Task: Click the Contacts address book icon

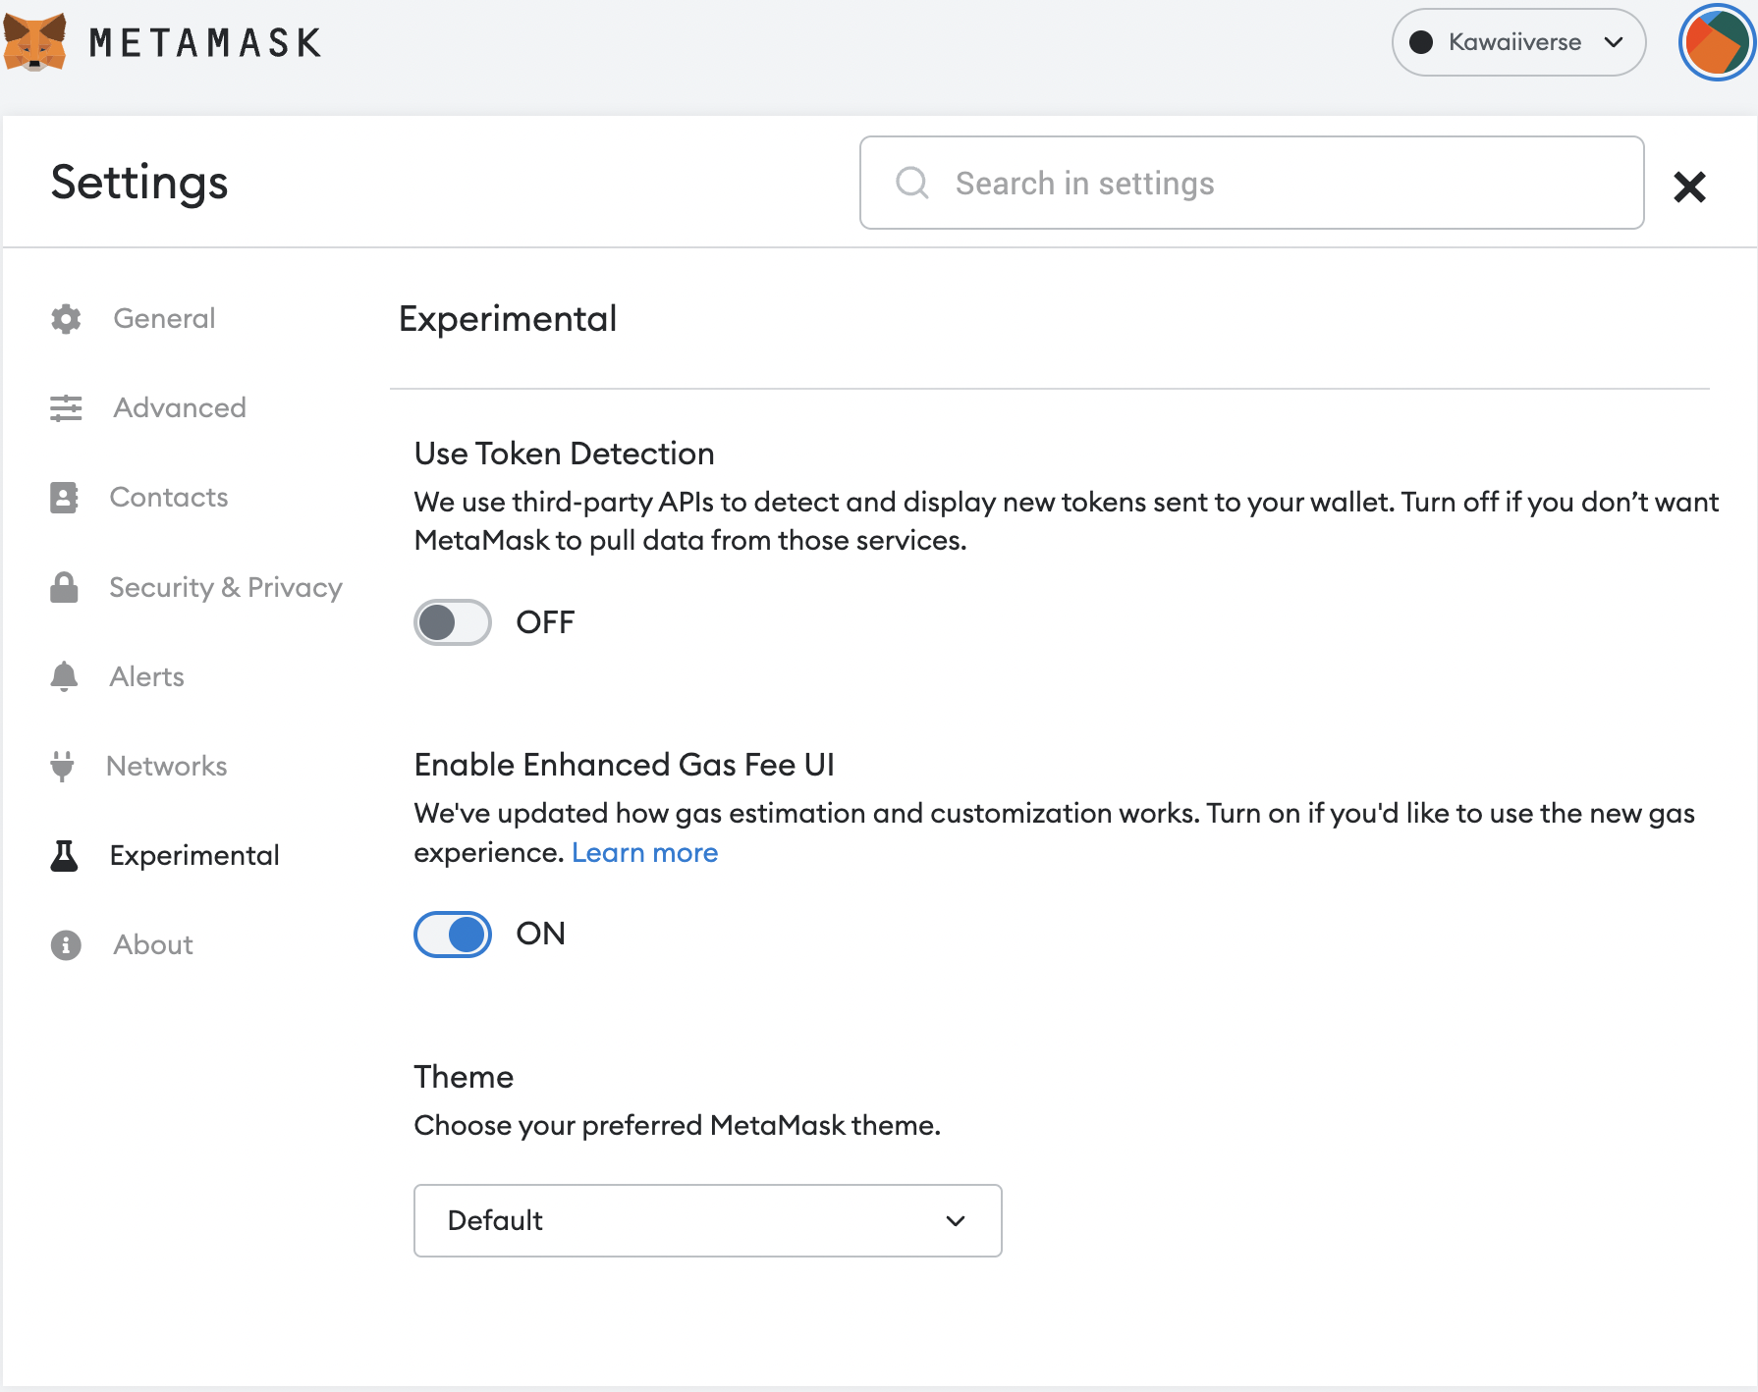Action: pos(64,498)
